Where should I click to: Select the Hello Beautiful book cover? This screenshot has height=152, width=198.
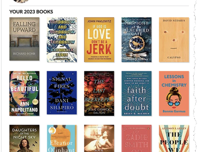point(24,93)
